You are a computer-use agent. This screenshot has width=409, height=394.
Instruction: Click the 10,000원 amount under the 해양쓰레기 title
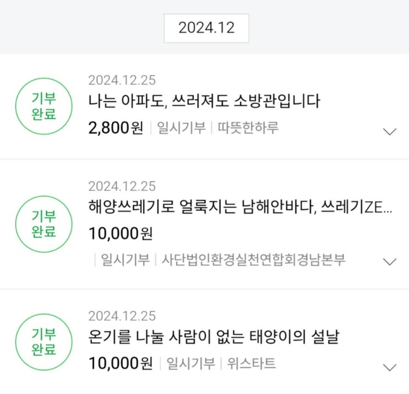[x=121, y=234]
